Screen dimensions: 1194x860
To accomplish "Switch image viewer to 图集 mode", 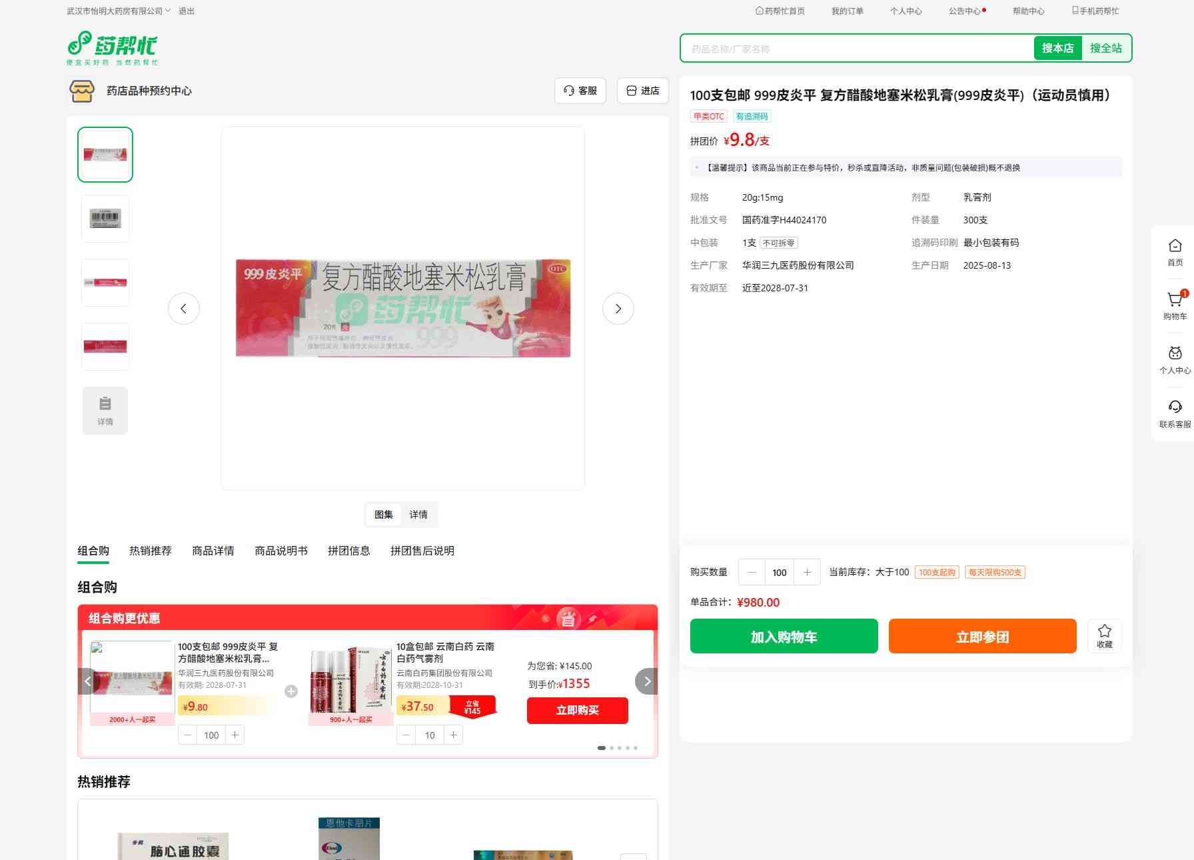I will click(x=383, y=515).
